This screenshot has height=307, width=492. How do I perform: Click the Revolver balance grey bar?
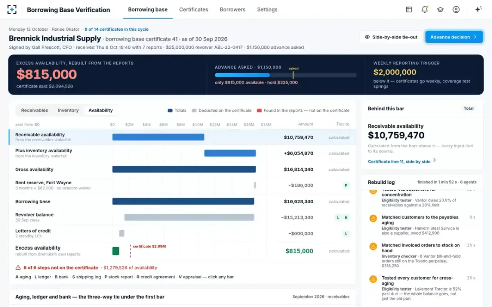[x=189, y=217]
